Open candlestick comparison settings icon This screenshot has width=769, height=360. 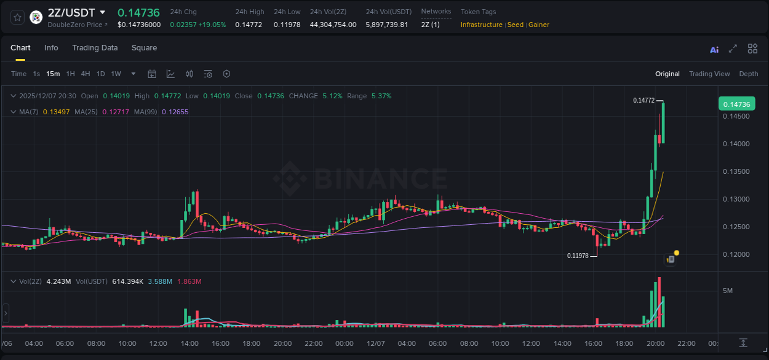(189, 73)
